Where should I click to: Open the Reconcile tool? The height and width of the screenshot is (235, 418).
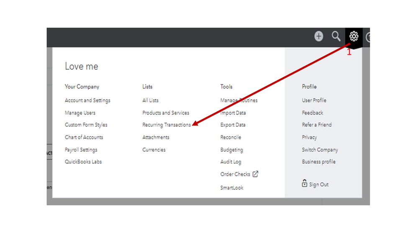[x=231, y=137]
